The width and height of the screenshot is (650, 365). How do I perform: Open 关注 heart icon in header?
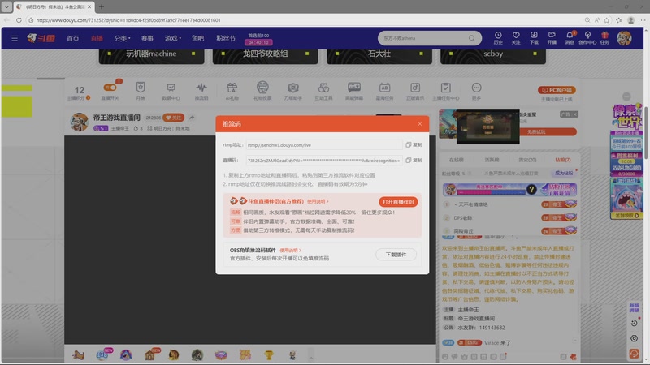pyautogui.click(x=516, y=37)
